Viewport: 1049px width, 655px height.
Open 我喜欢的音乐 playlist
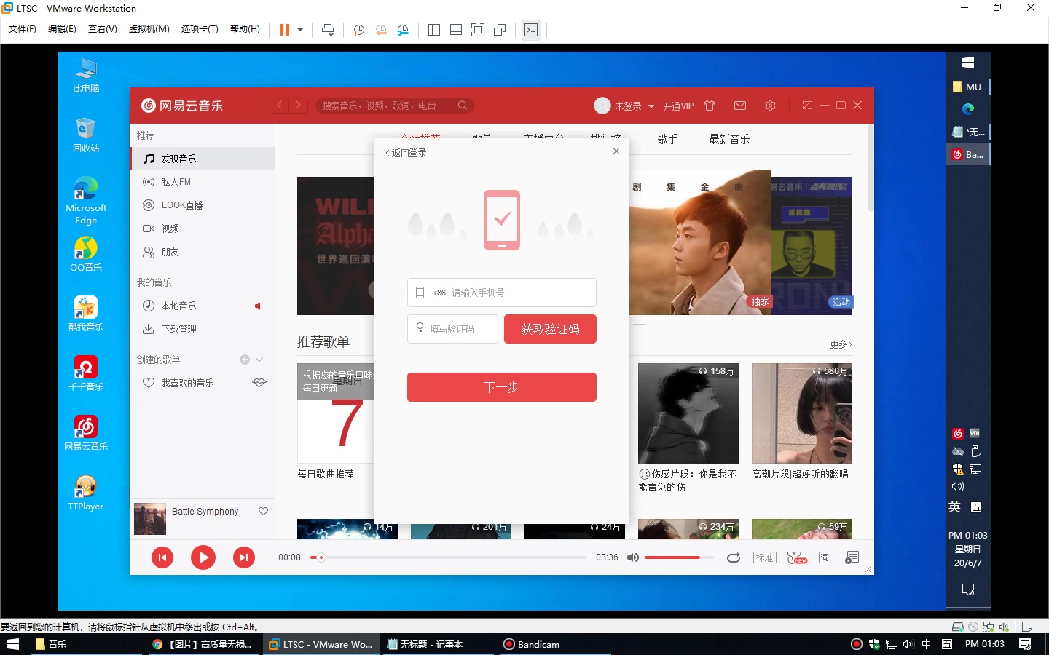coord(187,383)
